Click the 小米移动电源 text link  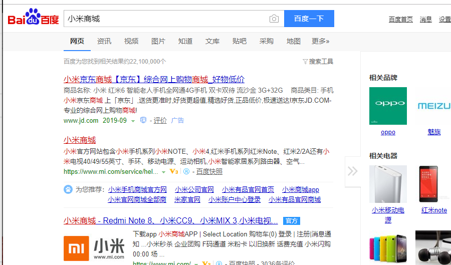388,215
